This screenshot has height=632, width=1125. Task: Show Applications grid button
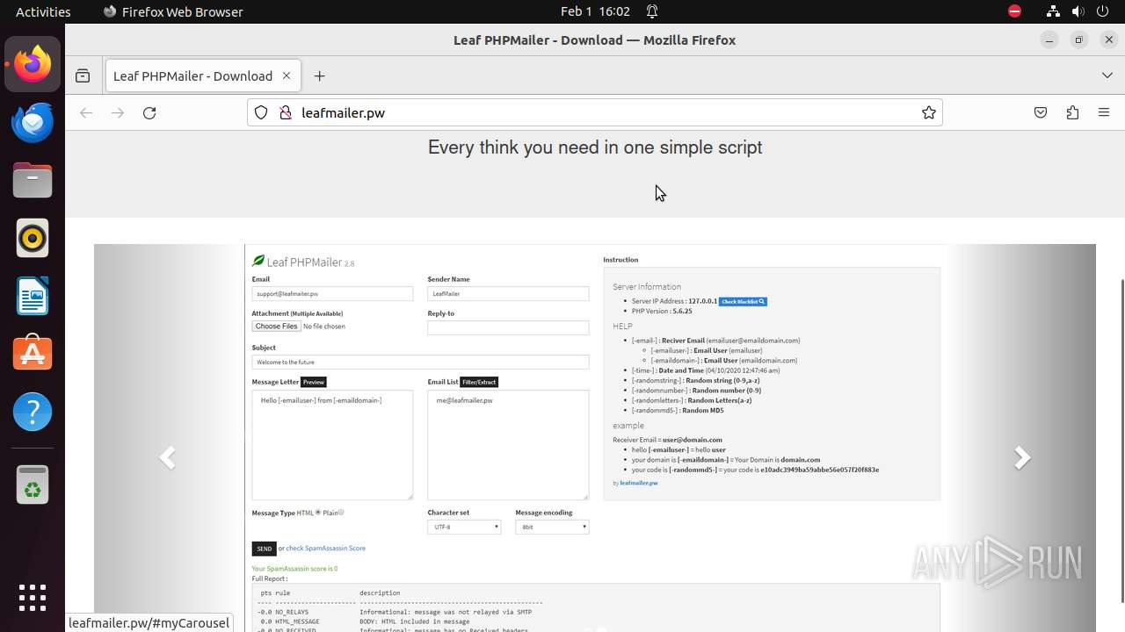(33, 597)
